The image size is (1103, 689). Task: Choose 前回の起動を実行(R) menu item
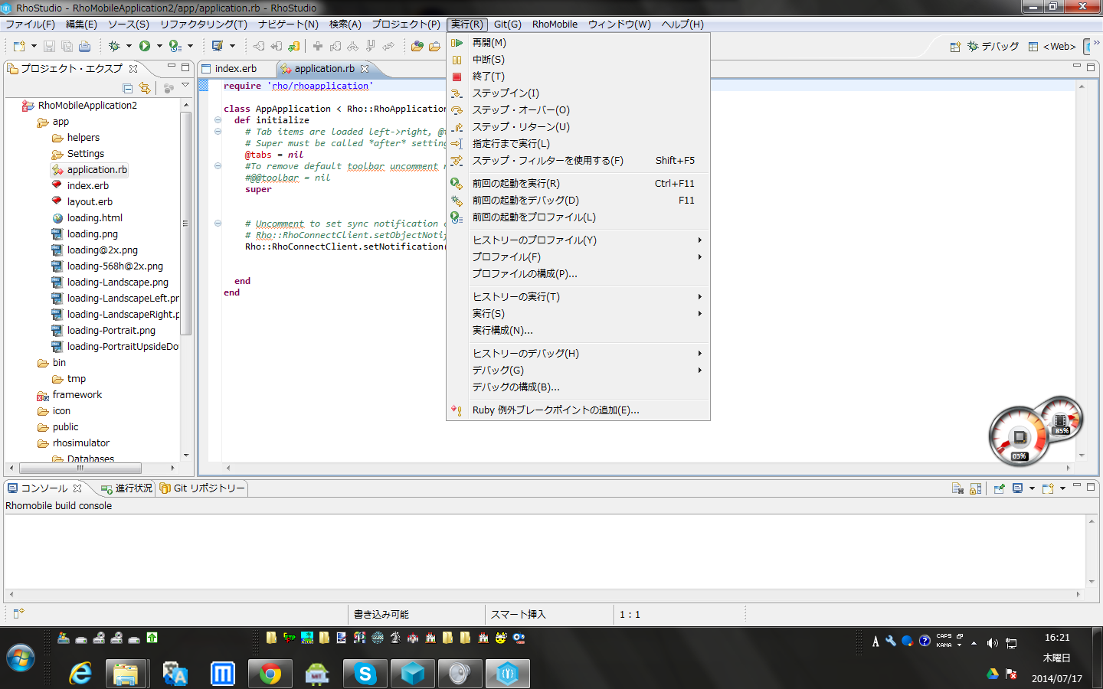(x=578, y=184)
